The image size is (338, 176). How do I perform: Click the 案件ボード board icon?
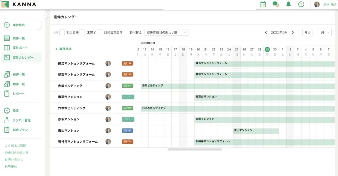(7, 48)
